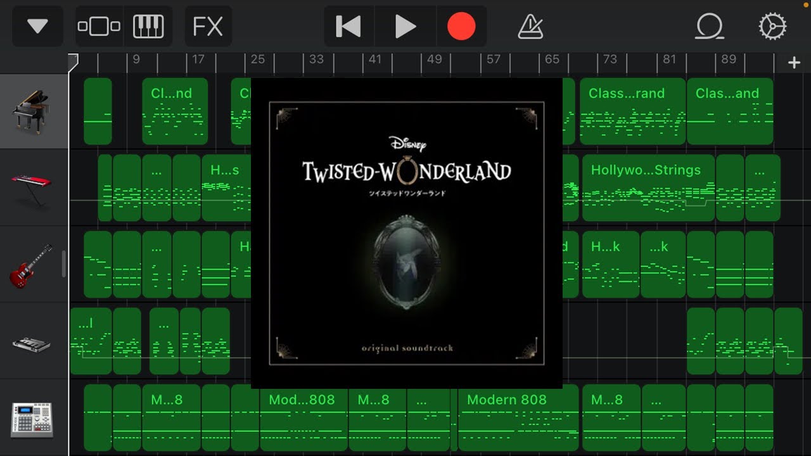Grab the track header resize handle
811x456 pixels.
[x=63, y=264]
